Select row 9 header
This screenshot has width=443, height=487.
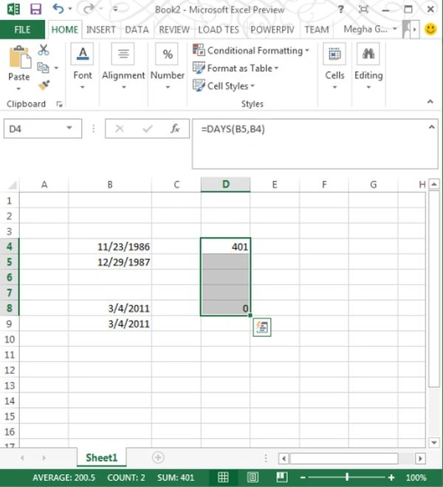(10, 324)
